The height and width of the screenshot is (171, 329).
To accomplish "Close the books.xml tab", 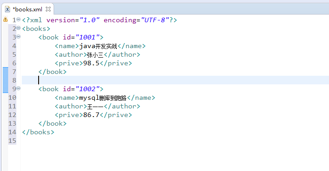I will coord(48,9).
